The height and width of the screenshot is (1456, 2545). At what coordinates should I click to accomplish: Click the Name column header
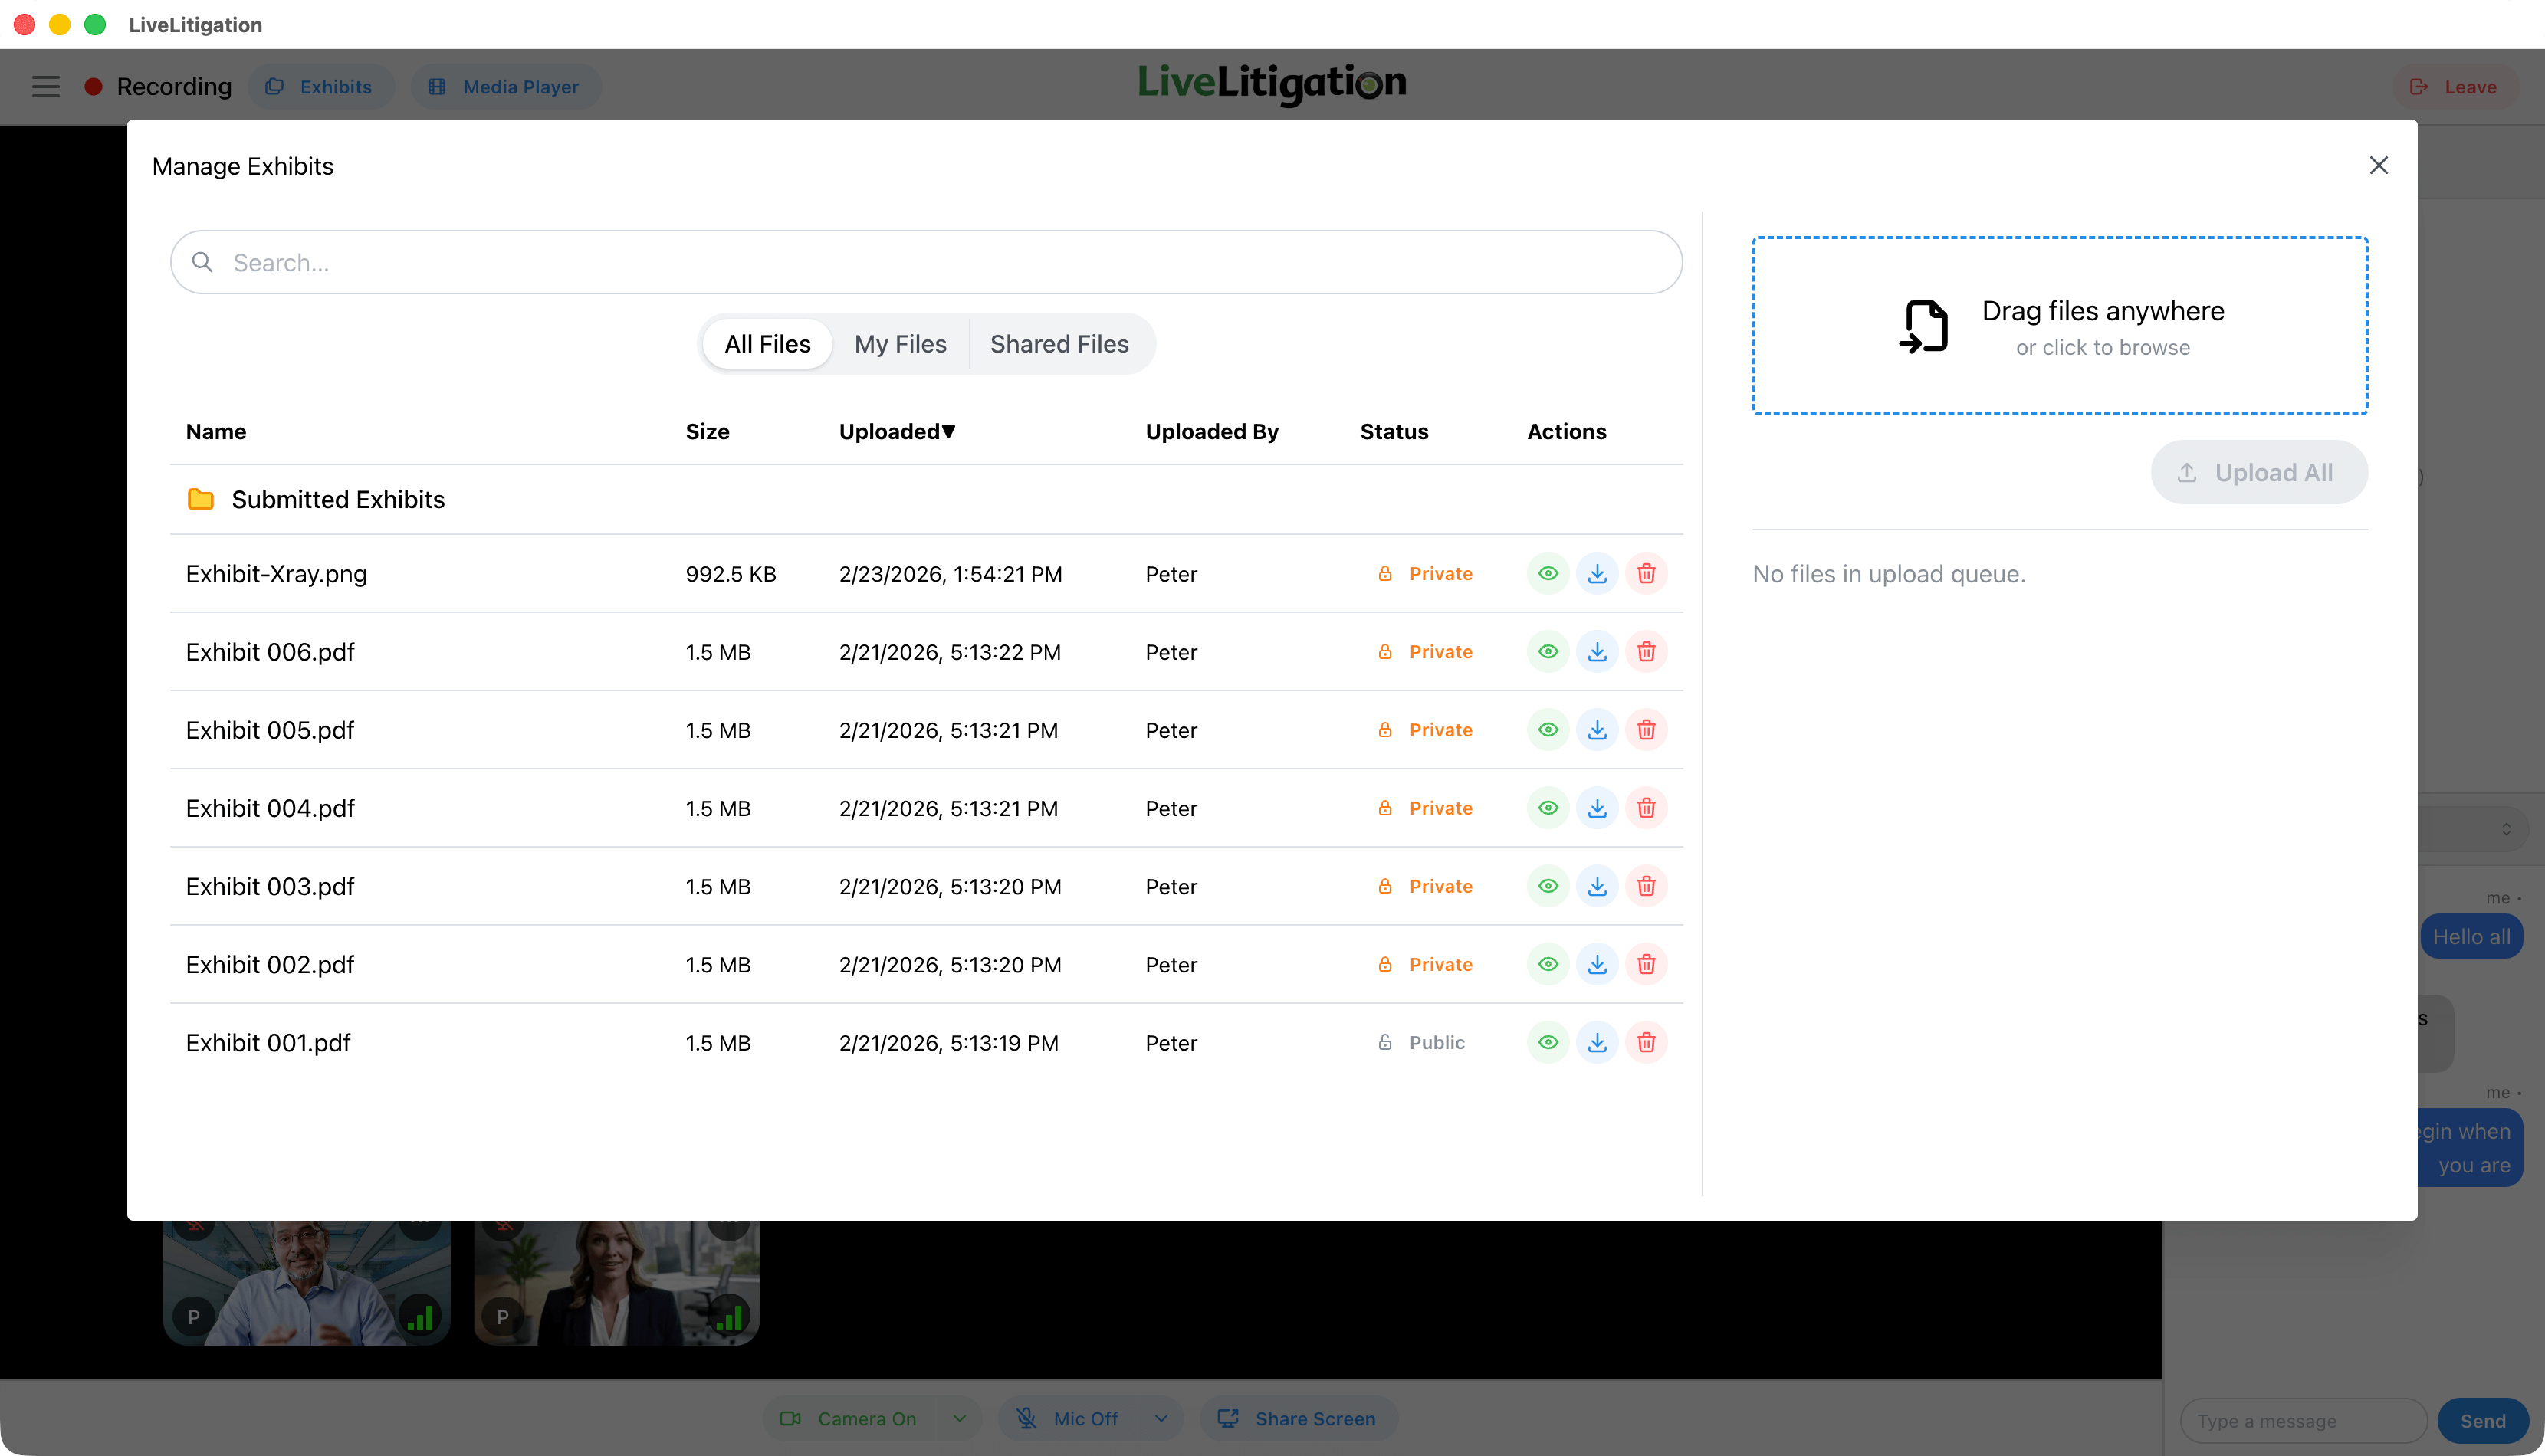coord(216,431)
